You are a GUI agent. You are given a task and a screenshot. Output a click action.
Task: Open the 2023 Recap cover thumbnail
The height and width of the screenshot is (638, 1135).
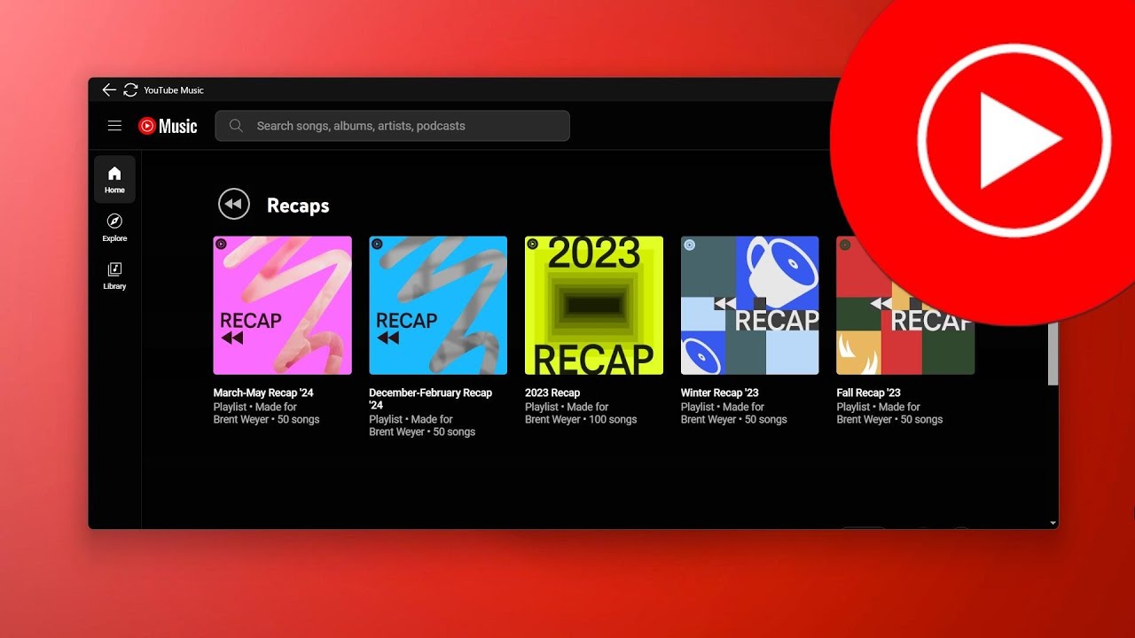point(593,306)
